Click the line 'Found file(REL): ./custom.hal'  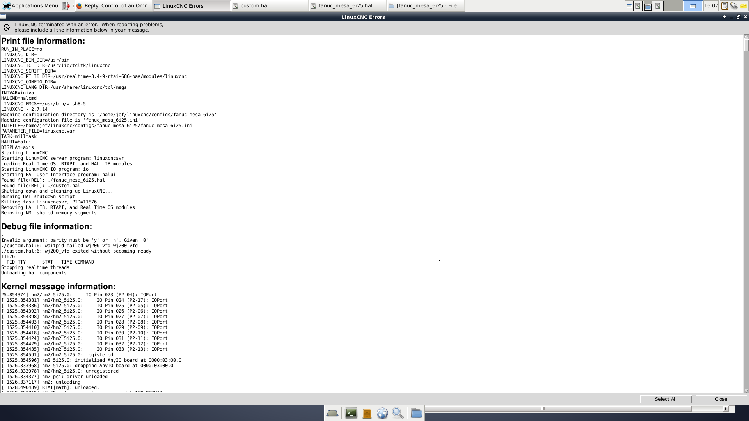[x=41, y=186]
